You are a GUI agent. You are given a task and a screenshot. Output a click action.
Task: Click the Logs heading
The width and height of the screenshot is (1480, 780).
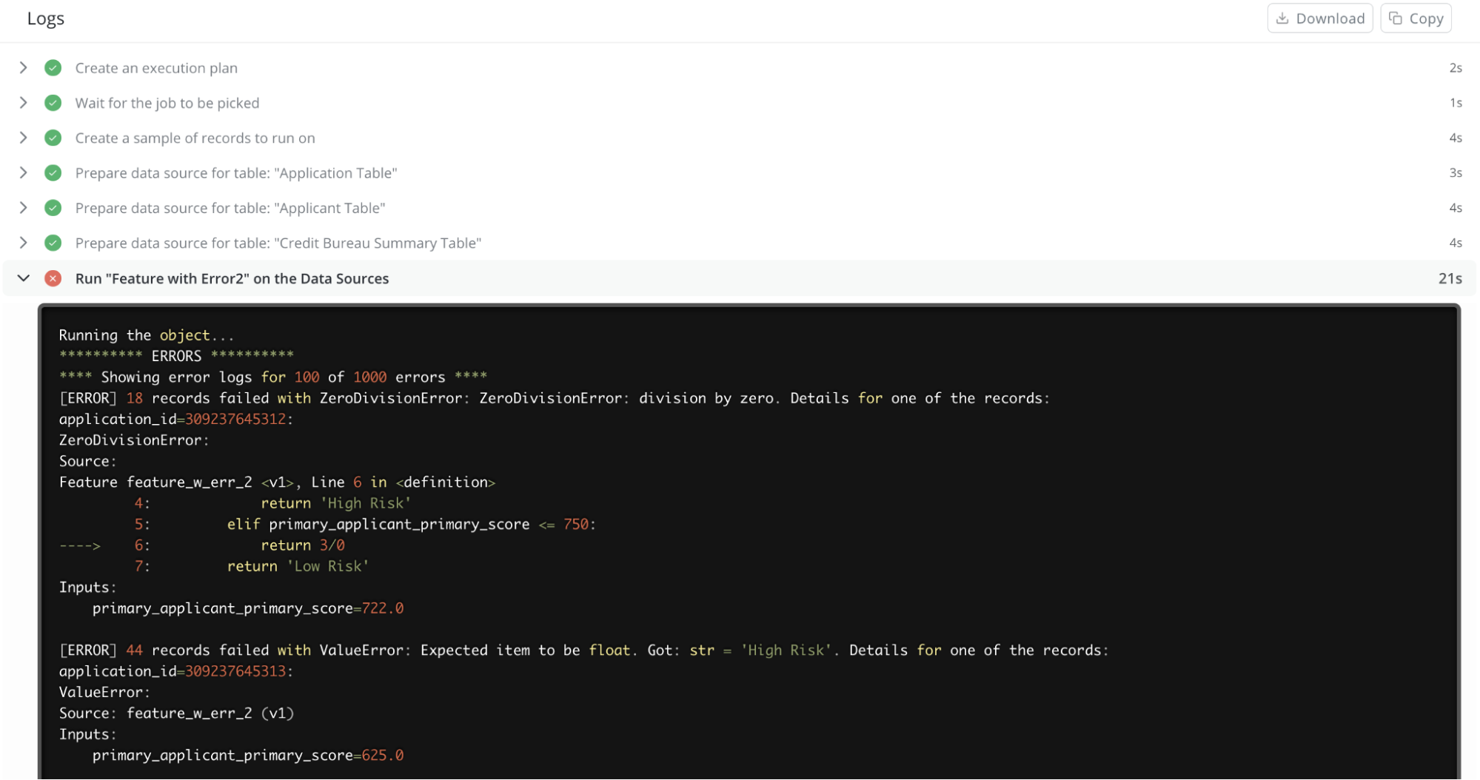[46, 19]
